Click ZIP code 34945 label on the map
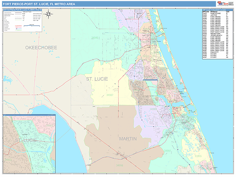 (x=95, y=38)
